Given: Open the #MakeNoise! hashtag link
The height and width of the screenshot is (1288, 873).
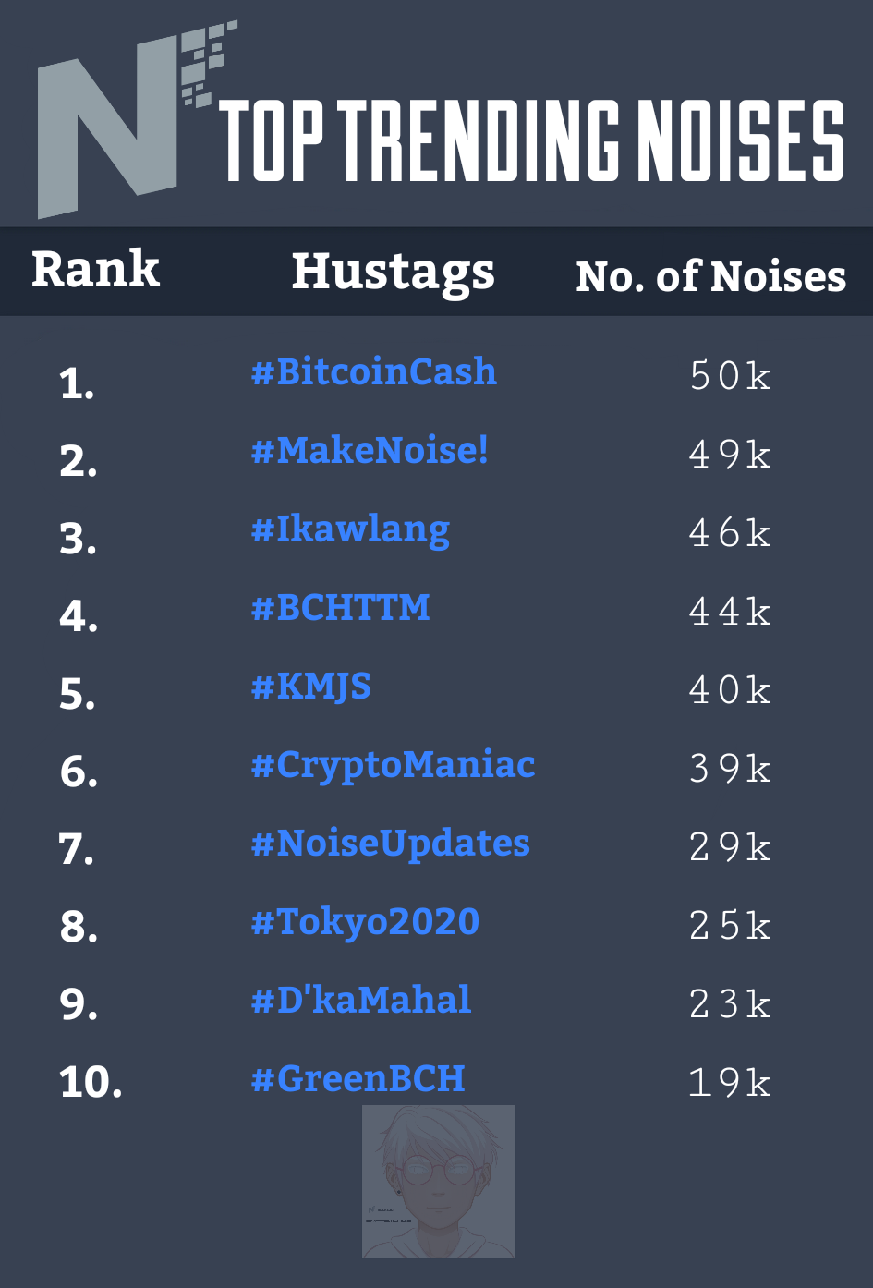Looking at the screenshot, I should tap(370, 450).
